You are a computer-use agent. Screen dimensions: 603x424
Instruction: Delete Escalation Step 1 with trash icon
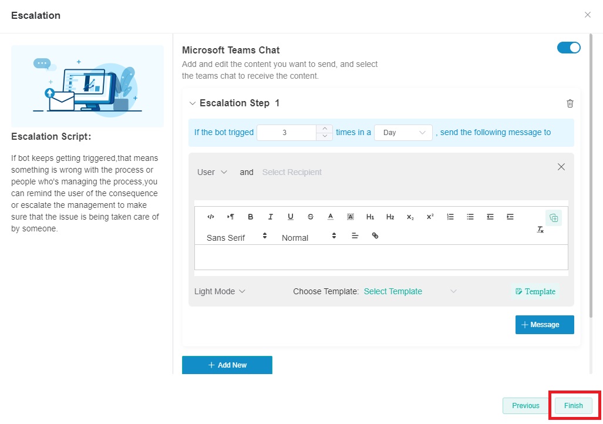(570, 103)
